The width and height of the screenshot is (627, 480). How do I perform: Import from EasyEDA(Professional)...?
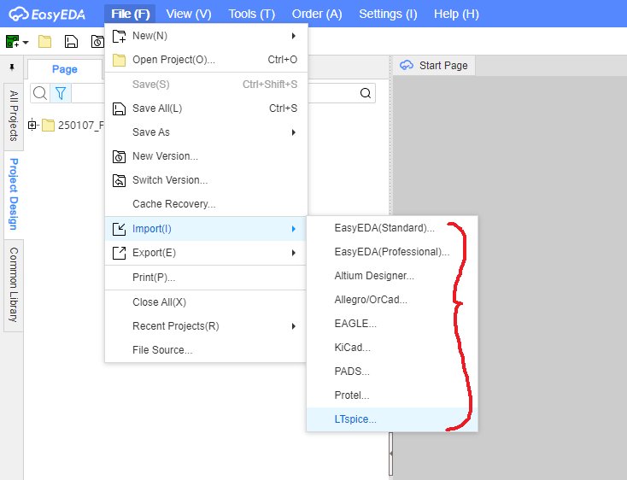point(392,252)
